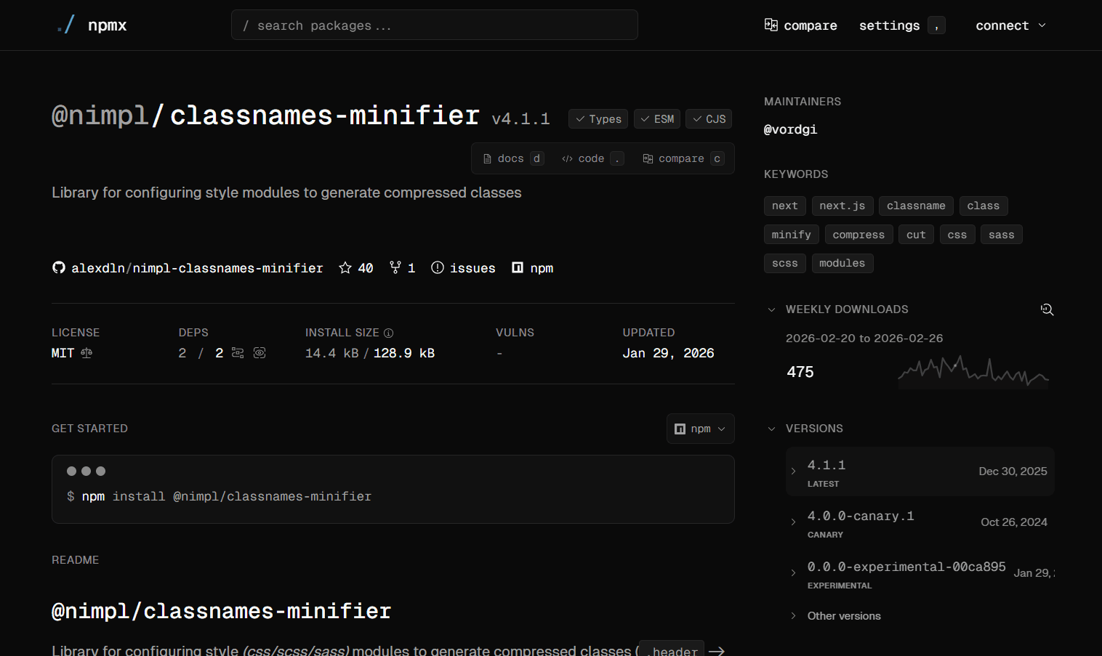Open the connect dropdown

point(1010,25)
